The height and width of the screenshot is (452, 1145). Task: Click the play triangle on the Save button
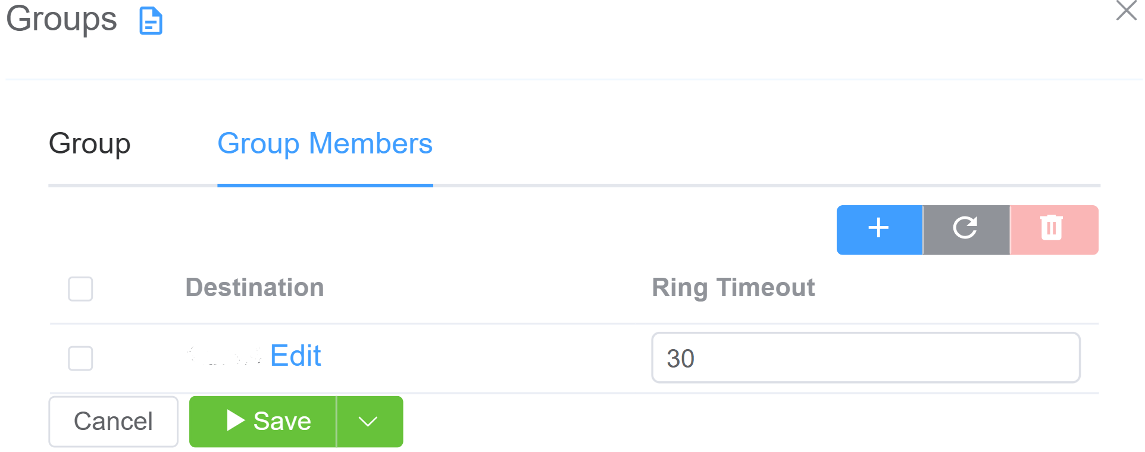tap(236, 420)
